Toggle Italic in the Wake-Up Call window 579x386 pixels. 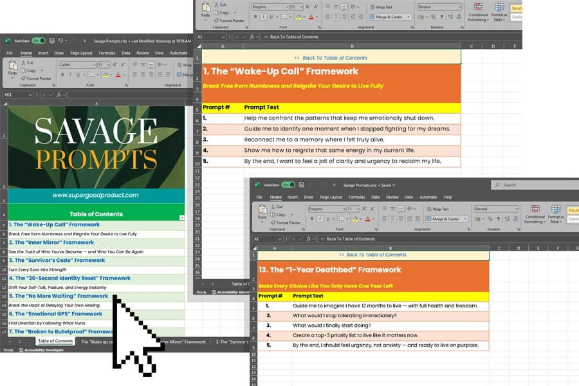pos(263,17)
